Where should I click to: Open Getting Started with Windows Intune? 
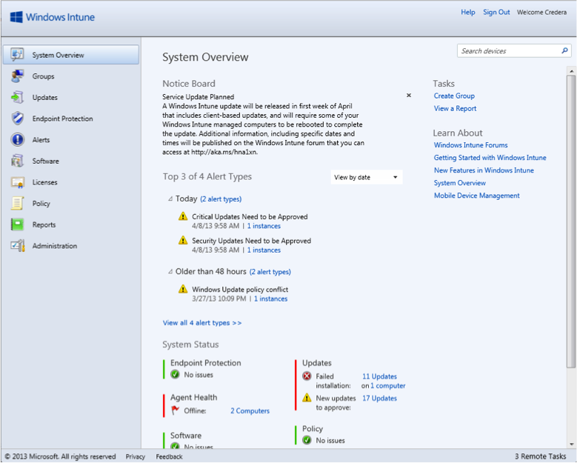[x=490, y=158]
